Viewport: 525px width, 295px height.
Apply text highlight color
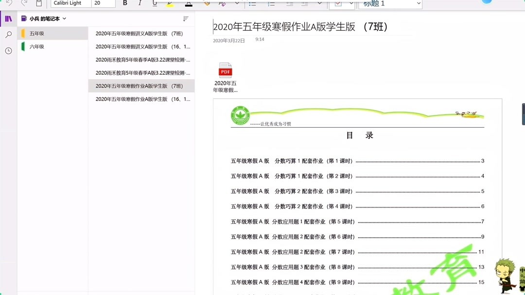170,3
